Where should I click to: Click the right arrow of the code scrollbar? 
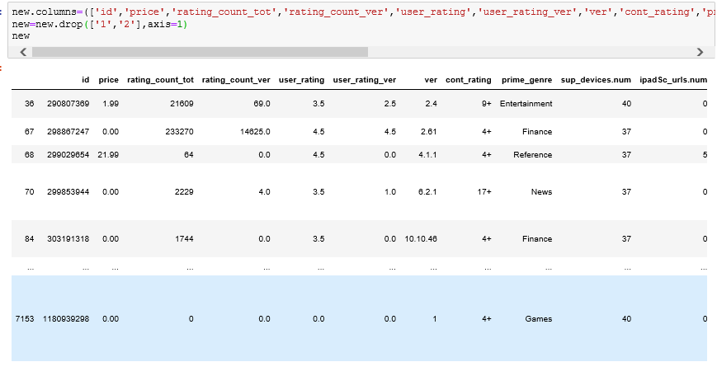click(700, 52)
